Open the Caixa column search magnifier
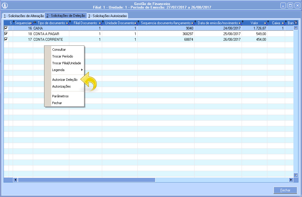Viewport: 302px width, 197px height. (x=284, y=23)
